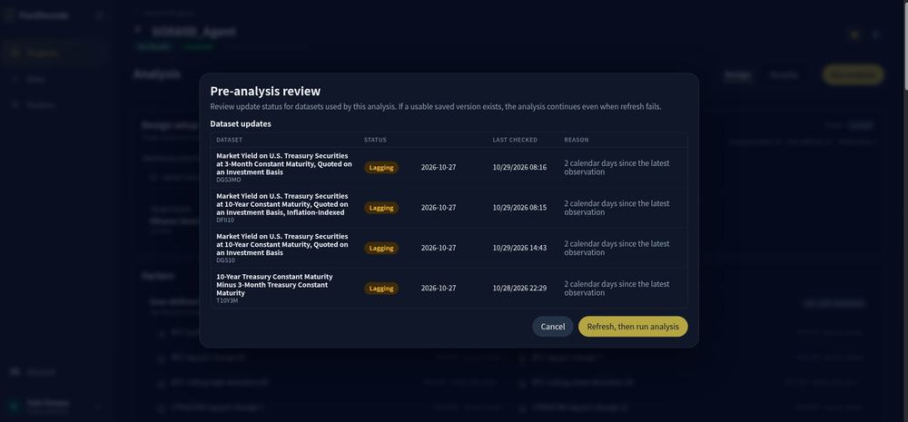908x422 pixels.
Task: Click last checked time '10/29/2026 08:15'
Action: click(x=519, y=207)
